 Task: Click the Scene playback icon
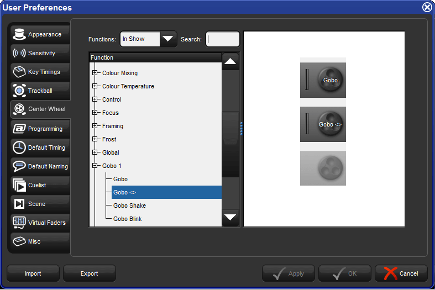click(x=19, y=204)
